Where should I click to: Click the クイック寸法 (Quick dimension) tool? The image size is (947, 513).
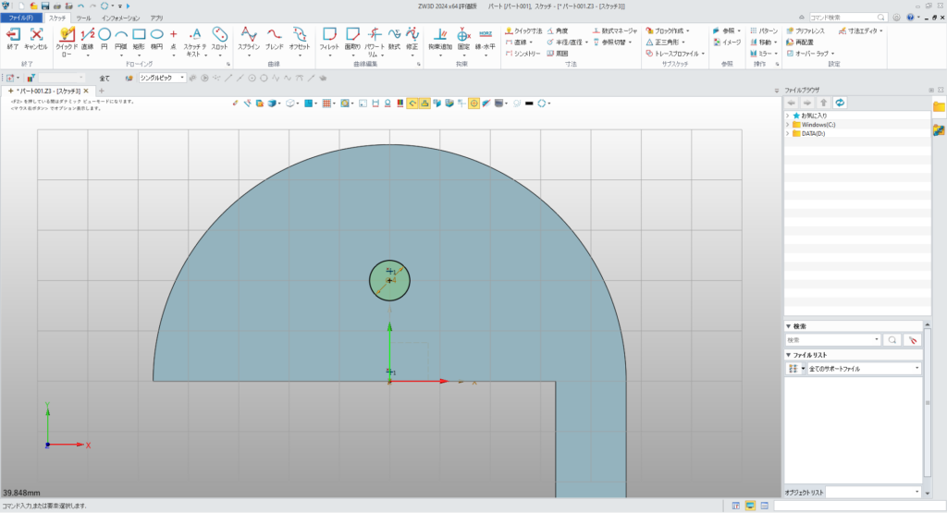click(x=523, y=31)
